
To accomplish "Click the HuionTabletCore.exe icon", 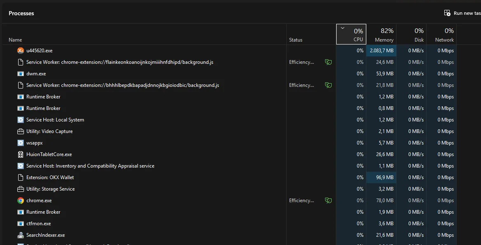I will click(21, 154).
